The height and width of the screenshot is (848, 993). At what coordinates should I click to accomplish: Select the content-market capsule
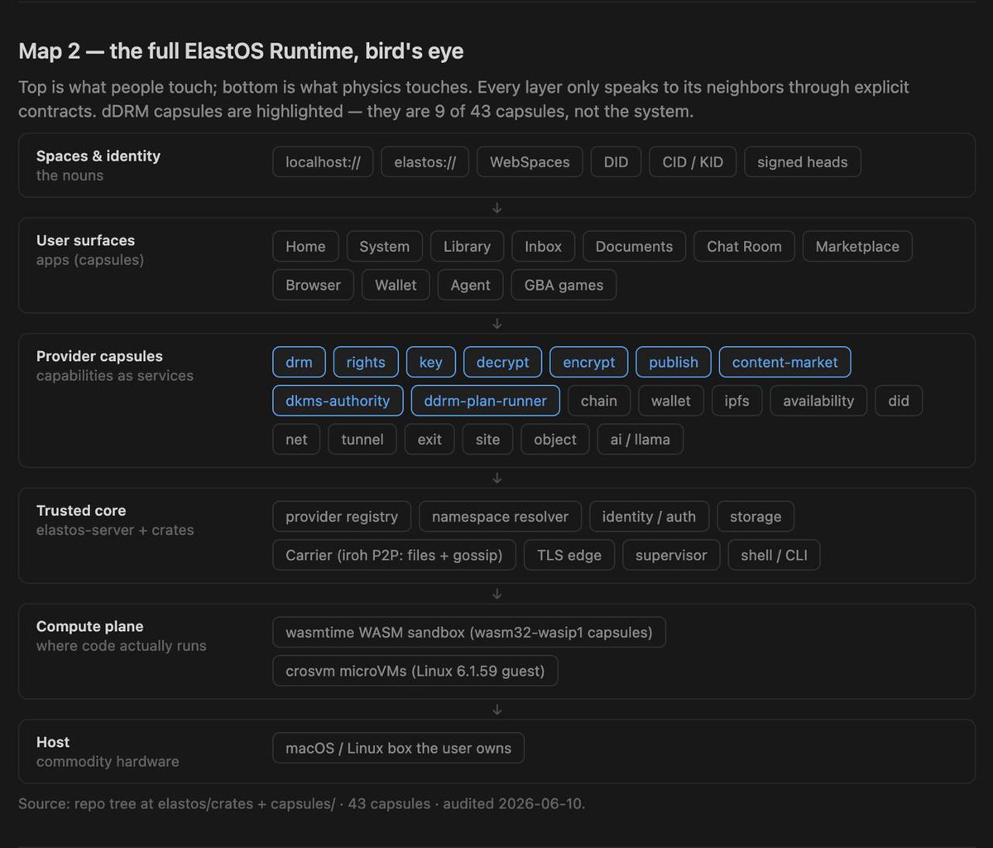point(784,362)
